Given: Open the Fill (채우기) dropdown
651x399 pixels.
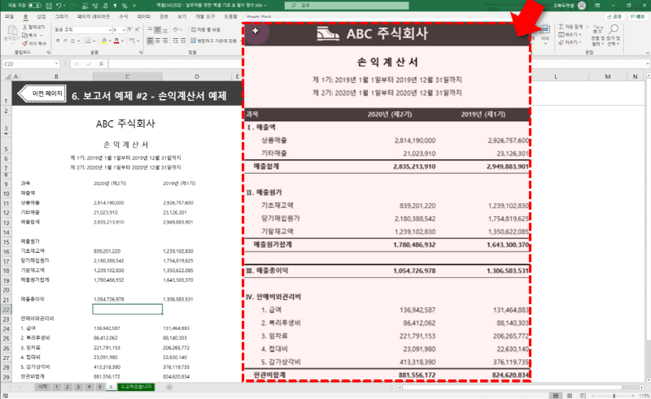Looking at the screenshot, I should point(570,34).
